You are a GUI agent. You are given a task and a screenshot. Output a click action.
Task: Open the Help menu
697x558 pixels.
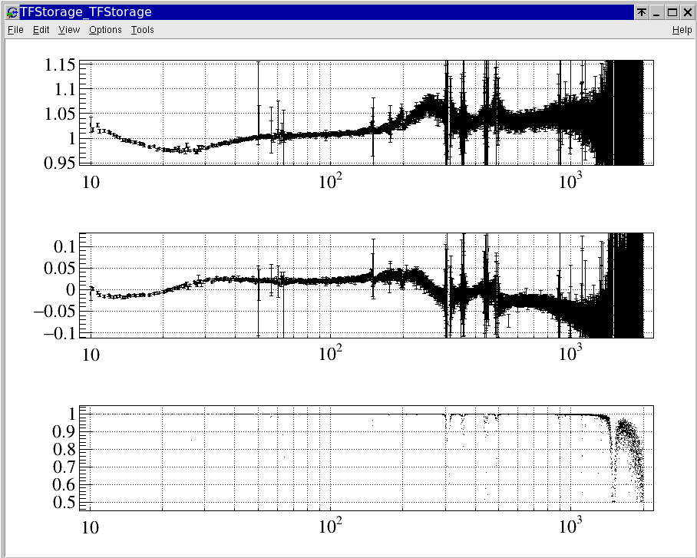point(682,30)
